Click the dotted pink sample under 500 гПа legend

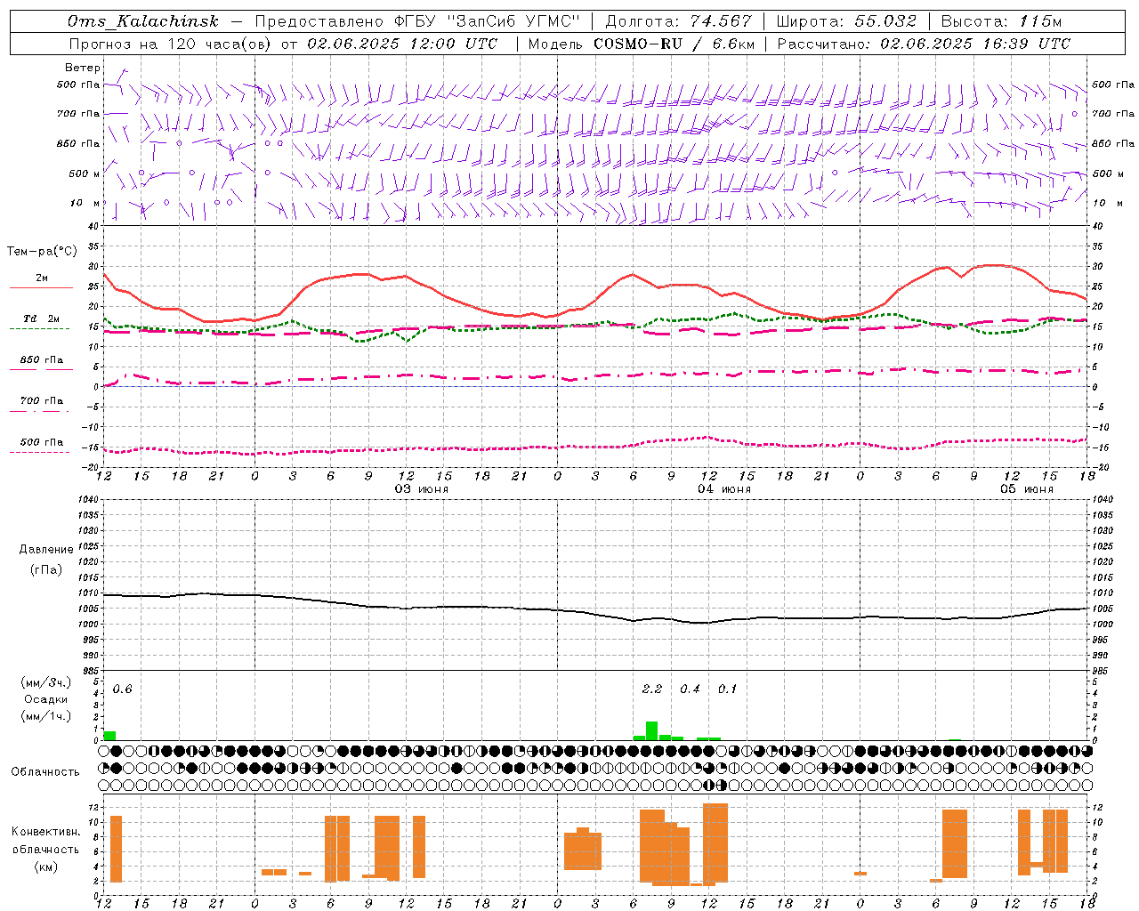(x=41, y=452)
